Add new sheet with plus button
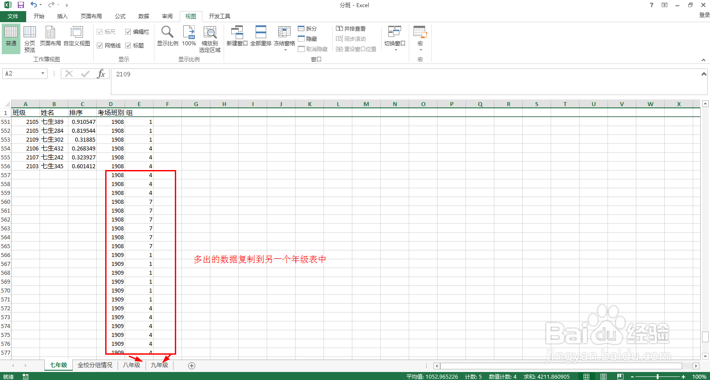 (192, 366)
